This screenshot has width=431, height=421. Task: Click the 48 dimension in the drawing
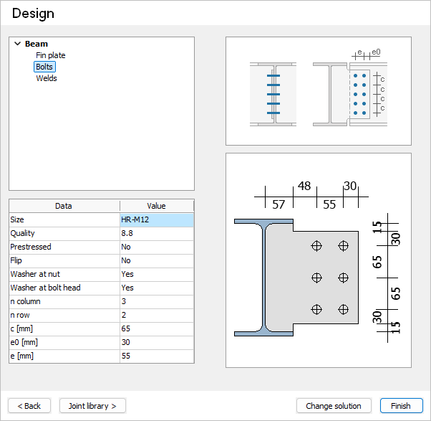[304, 186]
